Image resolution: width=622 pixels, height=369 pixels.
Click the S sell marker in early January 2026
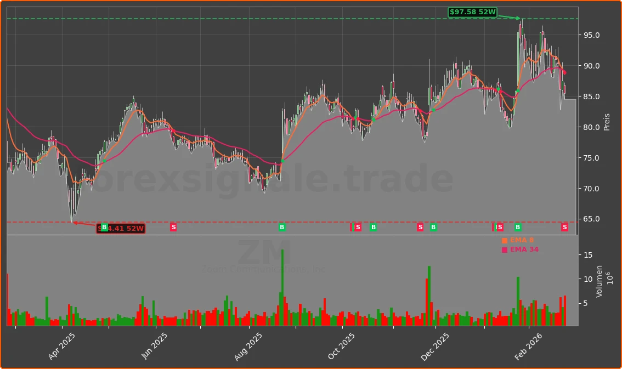(x=500, y=228)
